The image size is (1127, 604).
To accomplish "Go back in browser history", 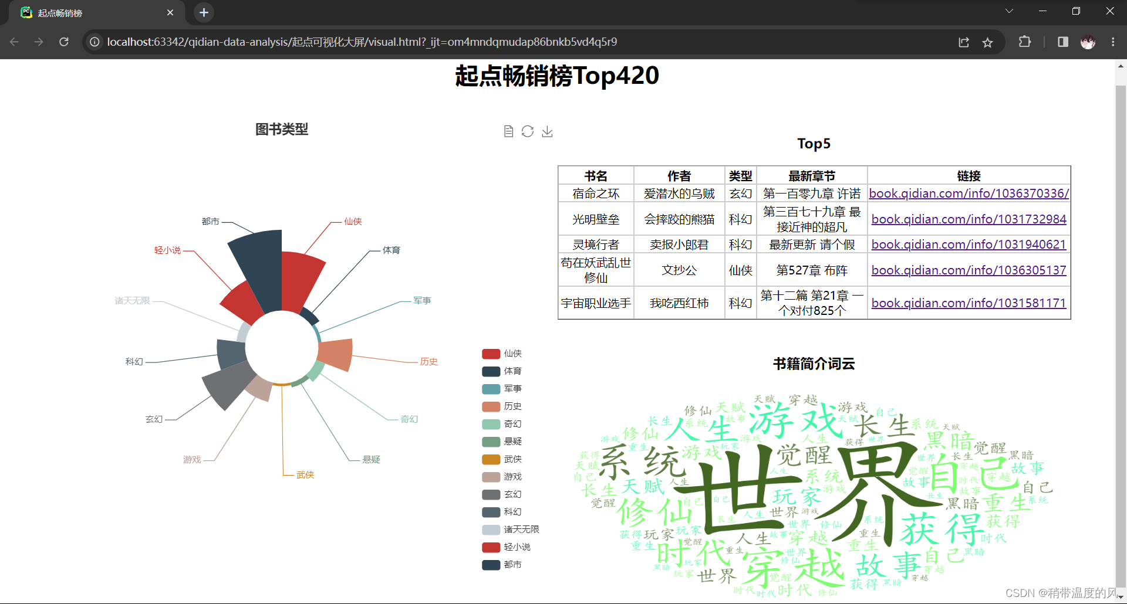I will point(14,42).
